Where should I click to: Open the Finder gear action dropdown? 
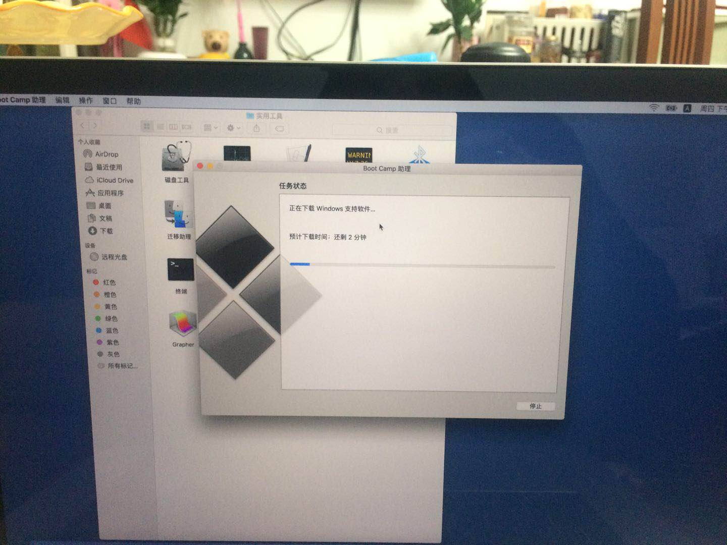(233, 128)
